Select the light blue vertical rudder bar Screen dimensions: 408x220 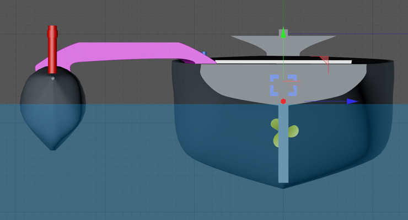(x=283, y=143)
